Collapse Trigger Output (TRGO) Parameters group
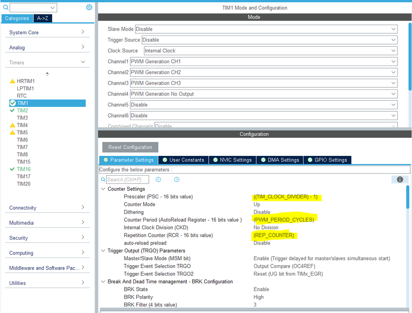 (103, 251)
